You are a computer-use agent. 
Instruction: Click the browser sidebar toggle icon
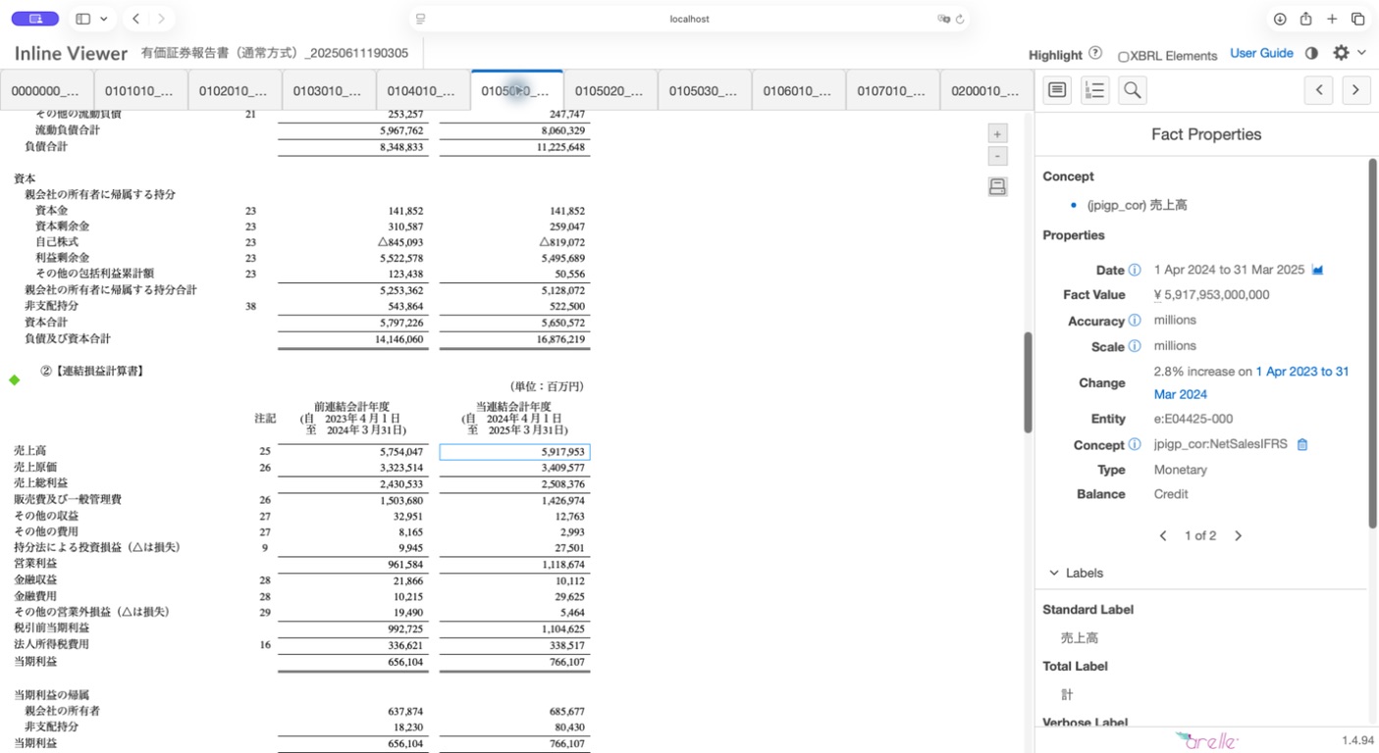(x=83, y=19)
